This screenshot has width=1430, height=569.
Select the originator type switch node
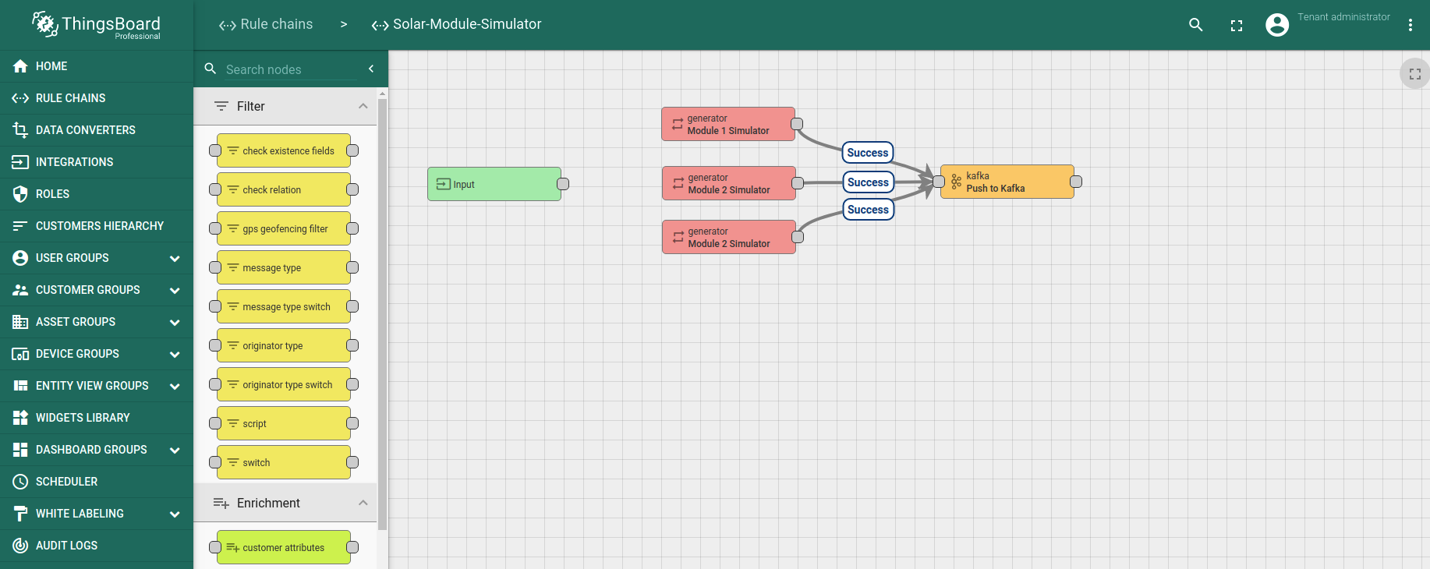point(284,384)
